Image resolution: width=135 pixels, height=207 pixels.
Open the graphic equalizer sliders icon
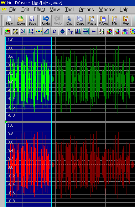coord(102,31)
